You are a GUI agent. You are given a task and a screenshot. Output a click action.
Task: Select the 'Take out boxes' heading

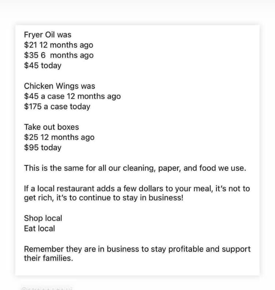(51, 127)
